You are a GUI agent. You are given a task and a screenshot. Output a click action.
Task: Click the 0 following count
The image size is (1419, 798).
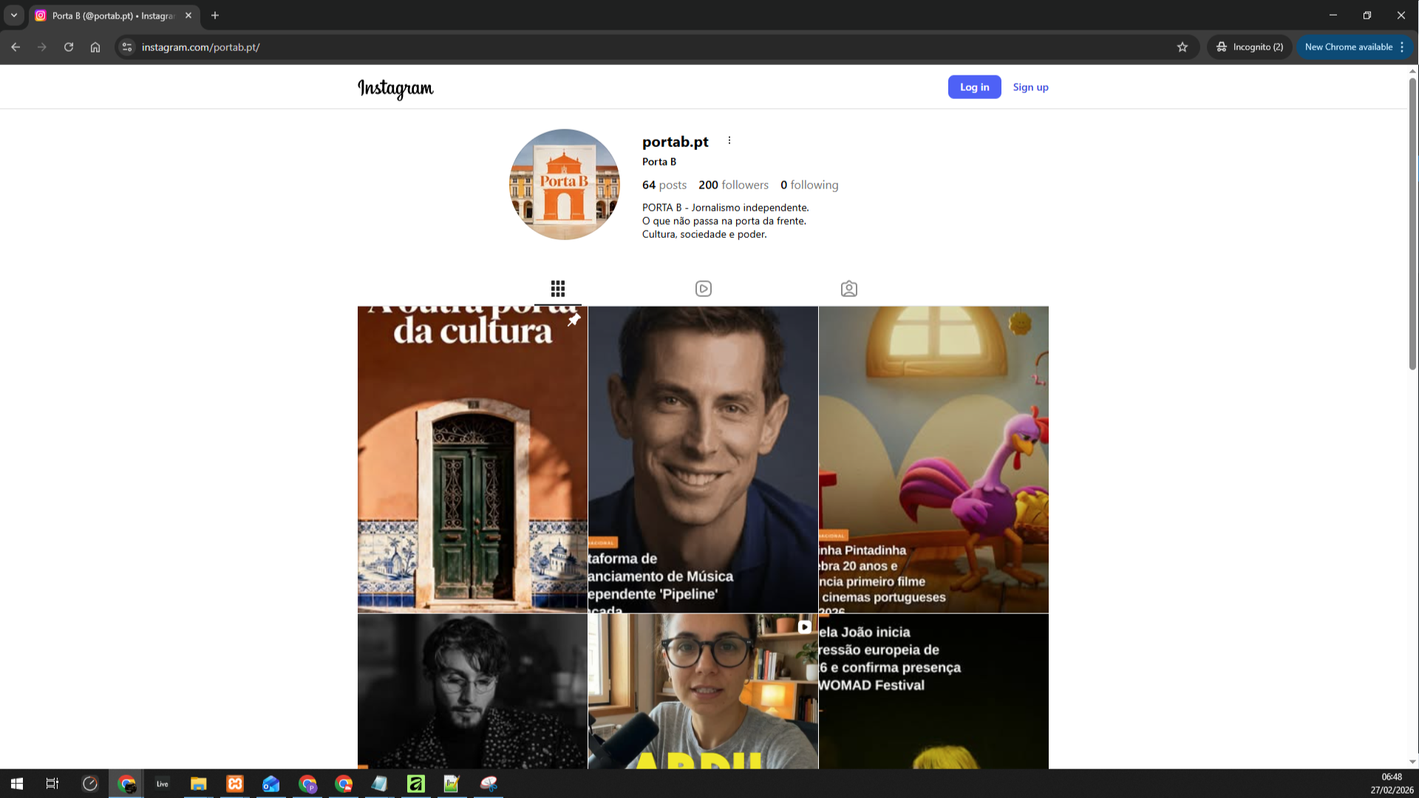[809, 185]
